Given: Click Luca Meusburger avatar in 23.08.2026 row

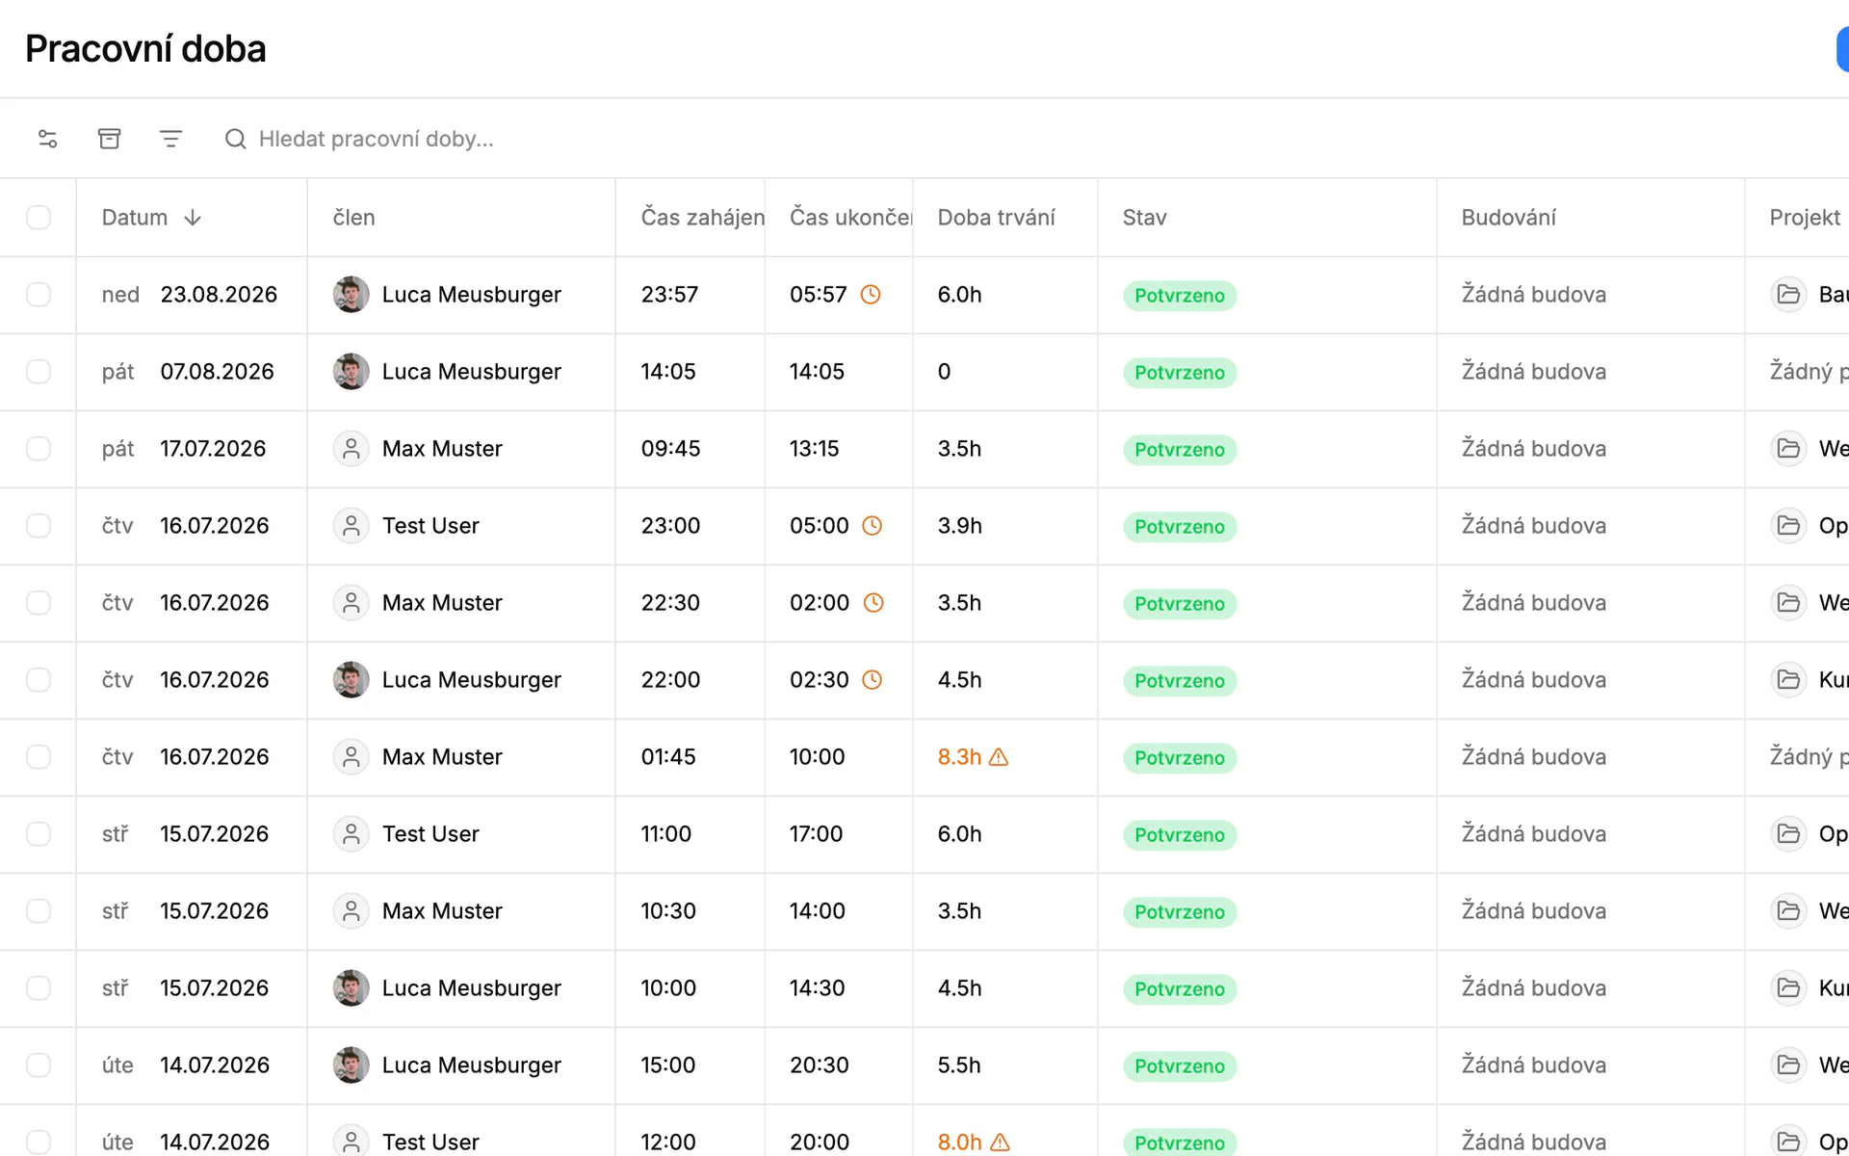Looking at the screenshot, I should pos(352,295).
